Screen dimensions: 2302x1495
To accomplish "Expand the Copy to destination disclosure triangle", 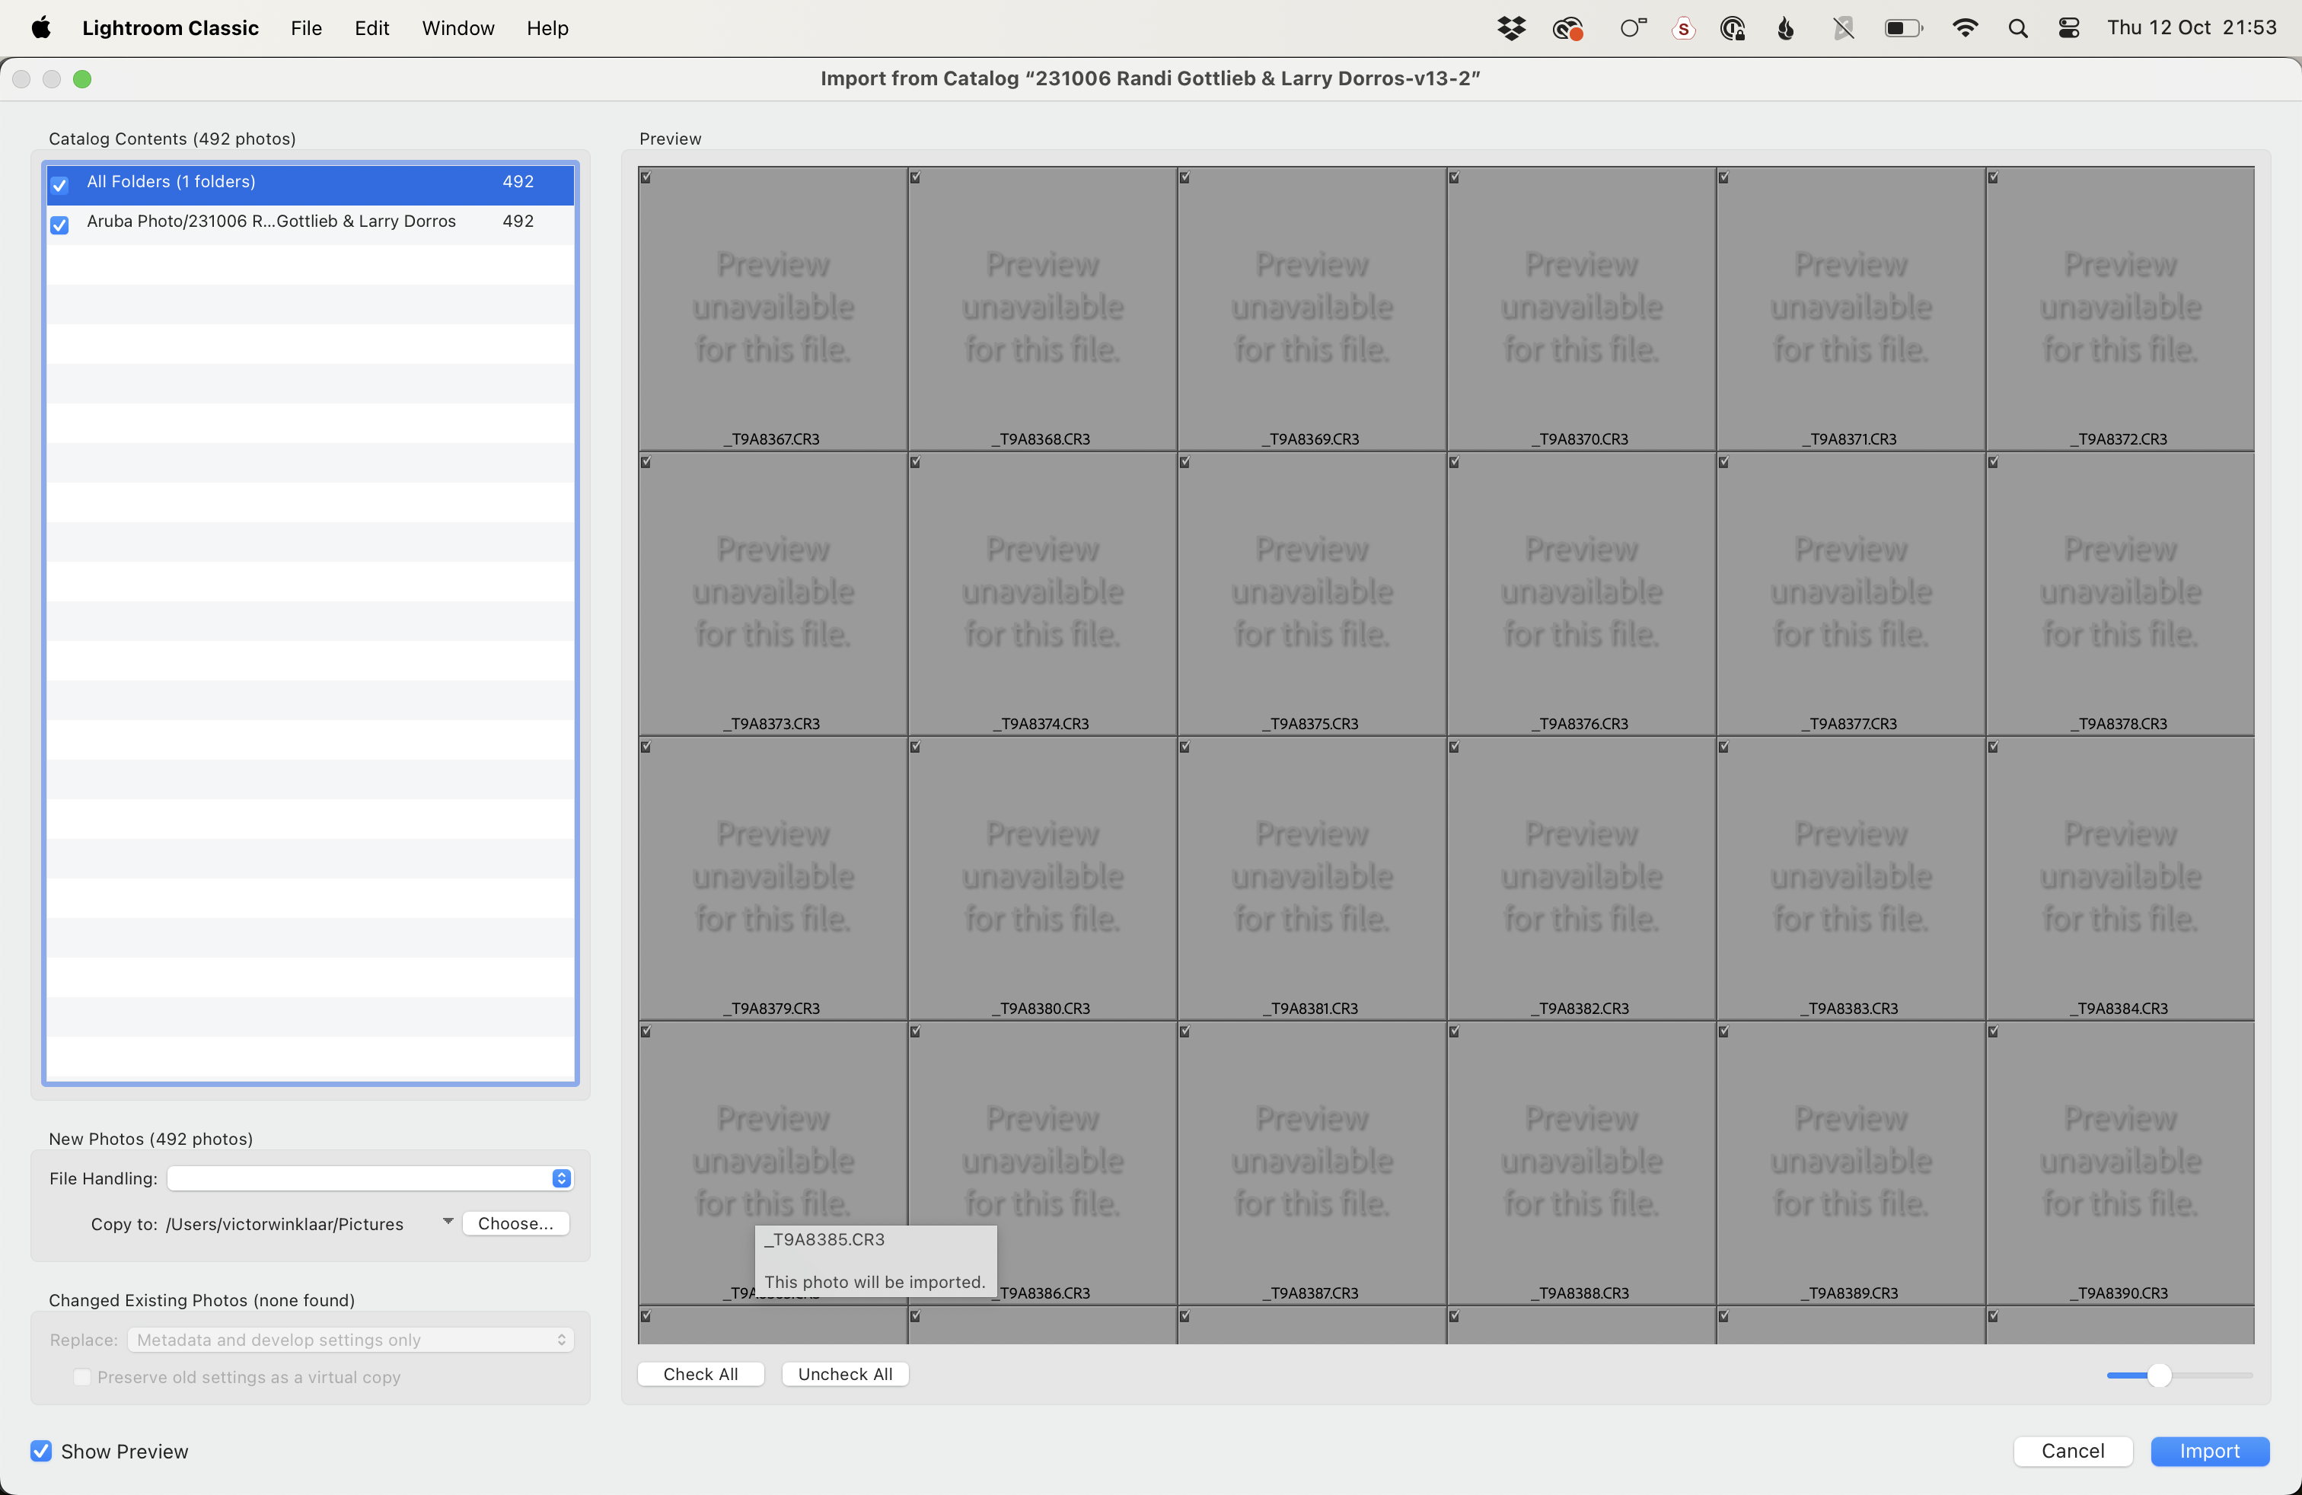I will tap(446, 1221).
